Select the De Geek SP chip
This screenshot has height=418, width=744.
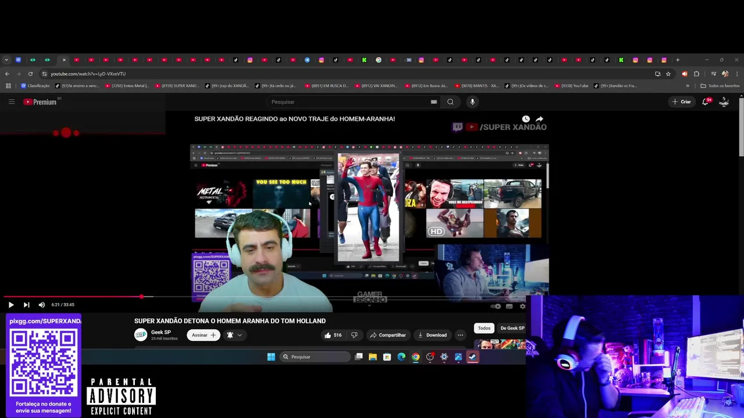512,328
